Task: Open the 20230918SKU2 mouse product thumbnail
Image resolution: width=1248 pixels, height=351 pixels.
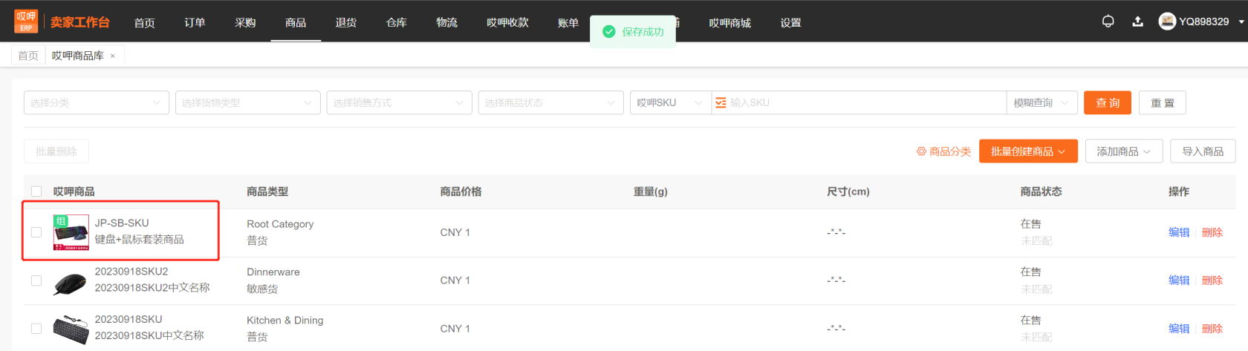Action: (x=71, y=281)
